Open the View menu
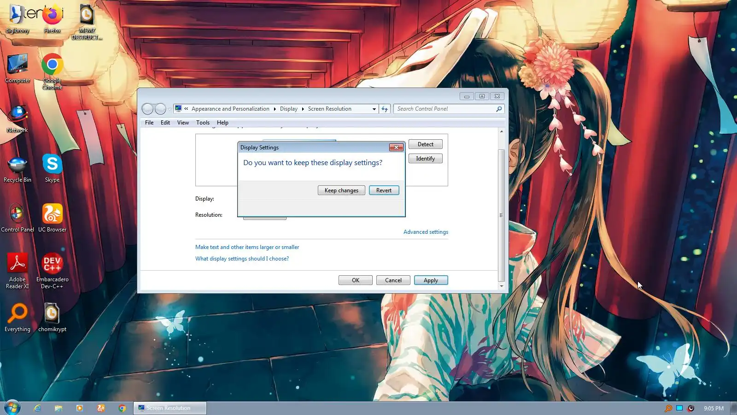Image resolution: width=737 pixels, height=415 pixels. [x=183, y=123]
